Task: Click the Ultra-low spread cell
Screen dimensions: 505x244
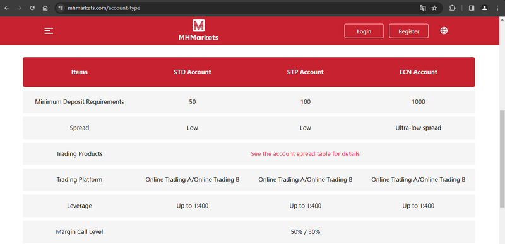Action: (x=419, y=128)
